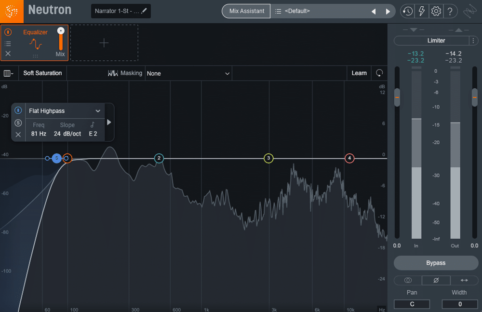Click the Limiter button
482x312 pixels.
(x=431, y=41)
